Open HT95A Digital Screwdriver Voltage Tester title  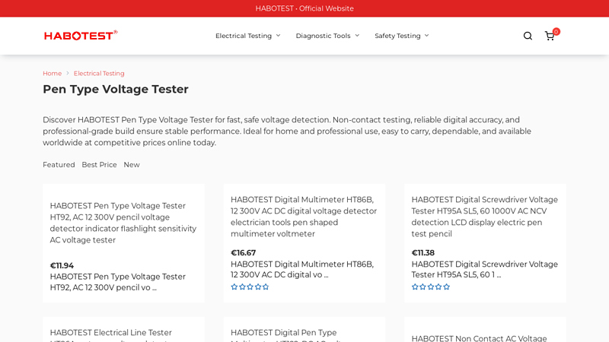coord(485,217)
